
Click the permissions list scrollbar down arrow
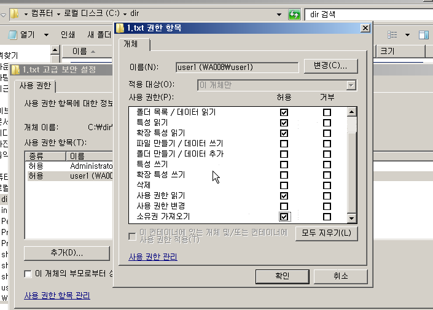[351, 219]
